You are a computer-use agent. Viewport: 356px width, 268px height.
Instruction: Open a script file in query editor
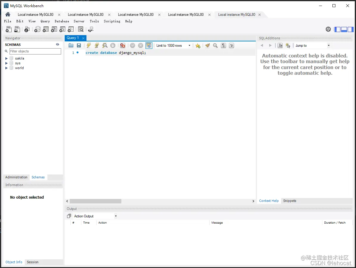click(71, 45)
